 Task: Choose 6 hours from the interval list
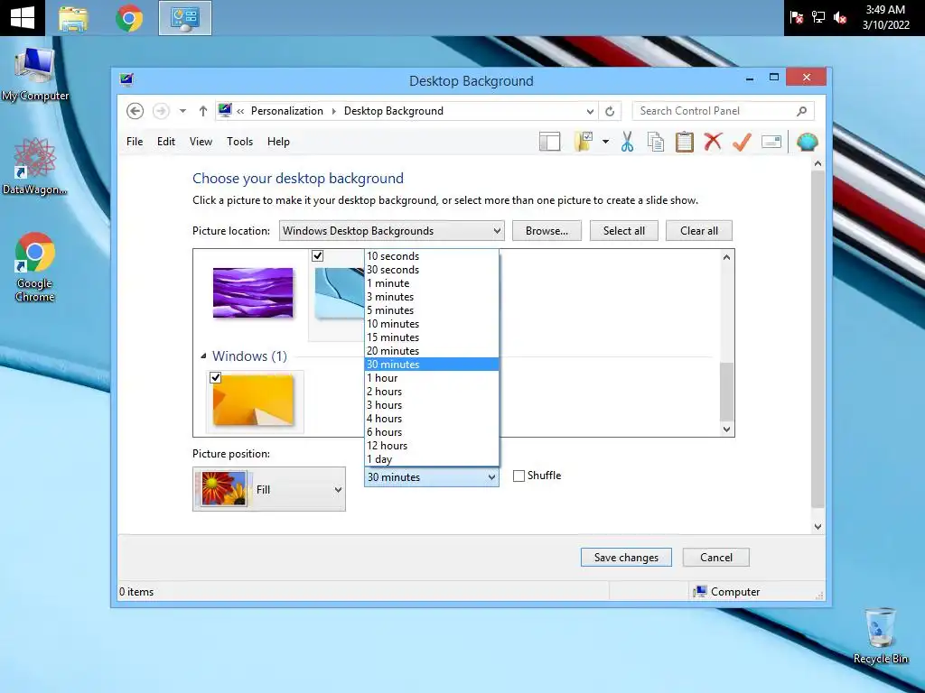(432, 432)
